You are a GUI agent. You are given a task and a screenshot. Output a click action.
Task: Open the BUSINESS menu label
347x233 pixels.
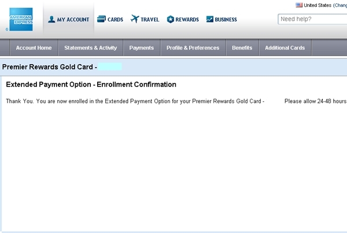click(226, 20)
